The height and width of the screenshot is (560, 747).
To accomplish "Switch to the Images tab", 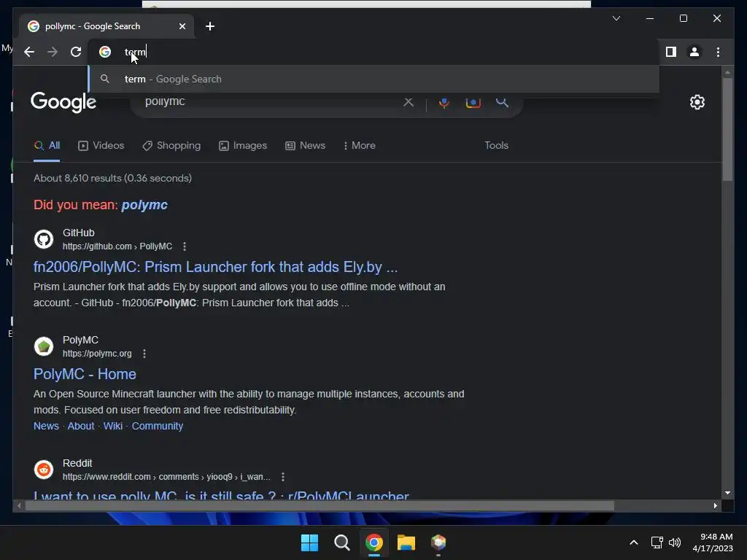I will coord(243,146).
